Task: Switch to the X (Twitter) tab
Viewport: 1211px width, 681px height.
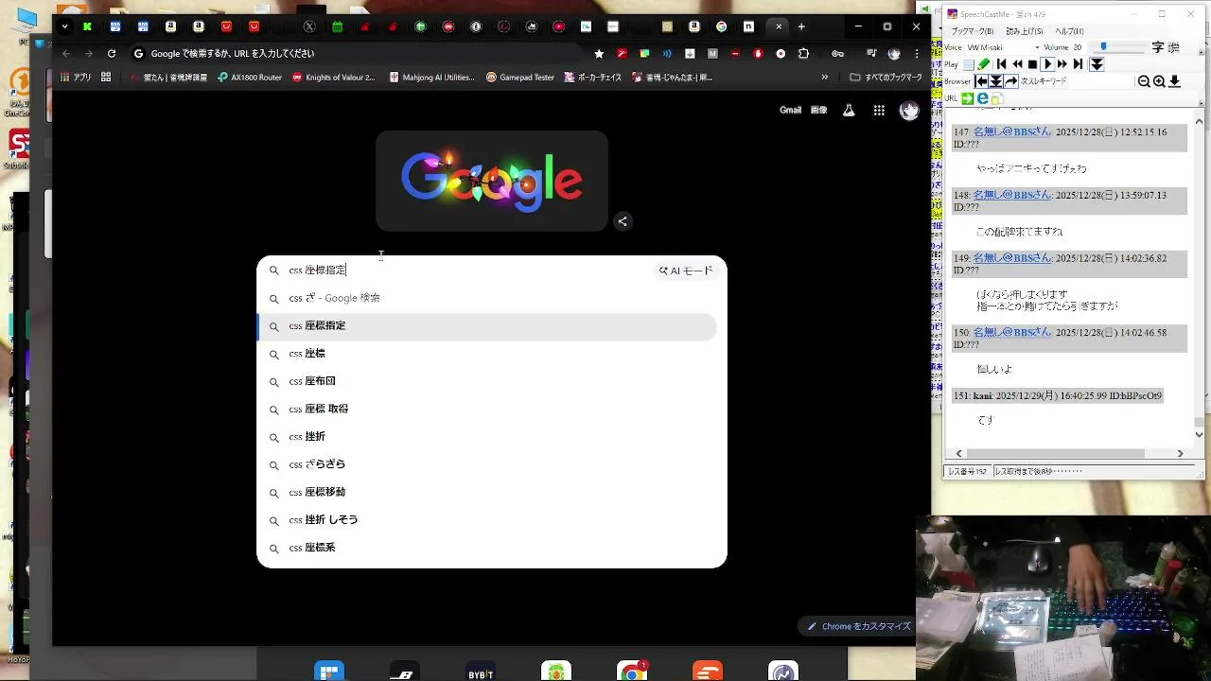Action: pyautogui.click(x=309, y=26)
